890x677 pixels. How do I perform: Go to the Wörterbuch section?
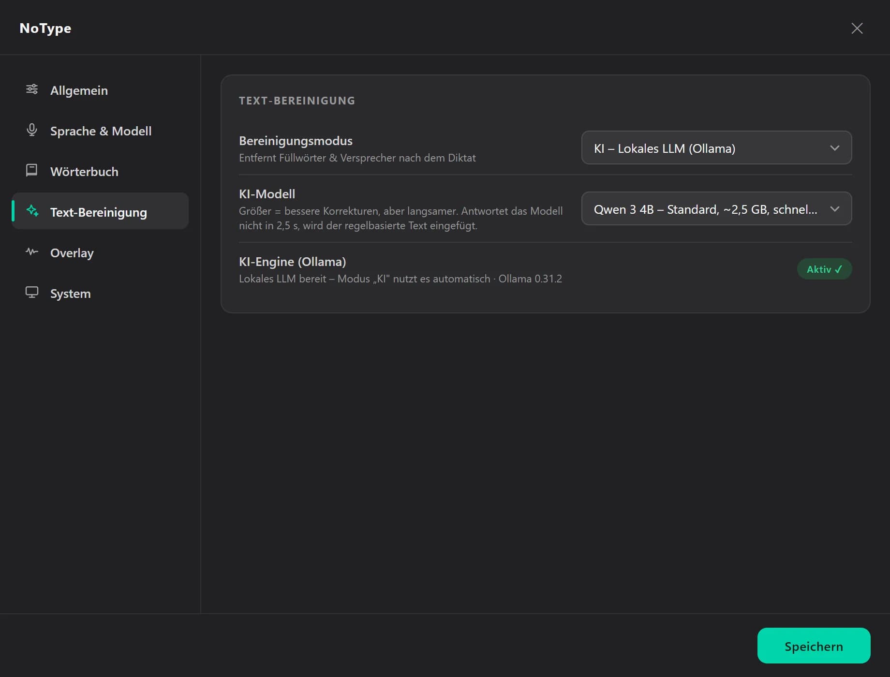click(100, 171)
